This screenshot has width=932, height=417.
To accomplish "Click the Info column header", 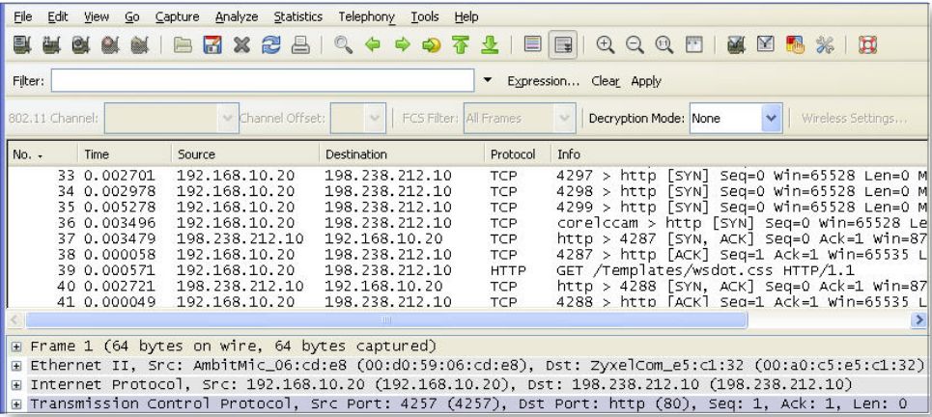I will (x=739, y=154).
